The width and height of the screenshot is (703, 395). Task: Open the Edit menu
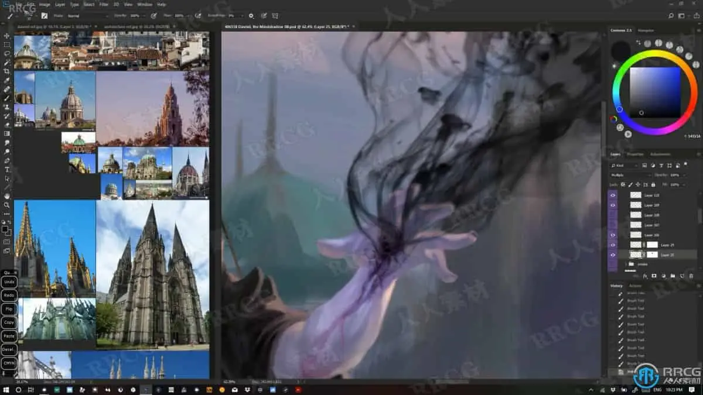click(x=31, y=4)
